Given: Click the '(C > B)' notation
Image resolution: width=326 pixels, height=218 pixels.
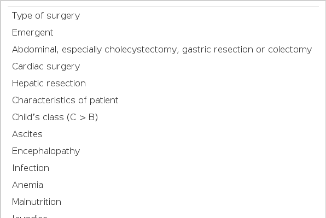Looking at the screenshot, I should [83, 117].
